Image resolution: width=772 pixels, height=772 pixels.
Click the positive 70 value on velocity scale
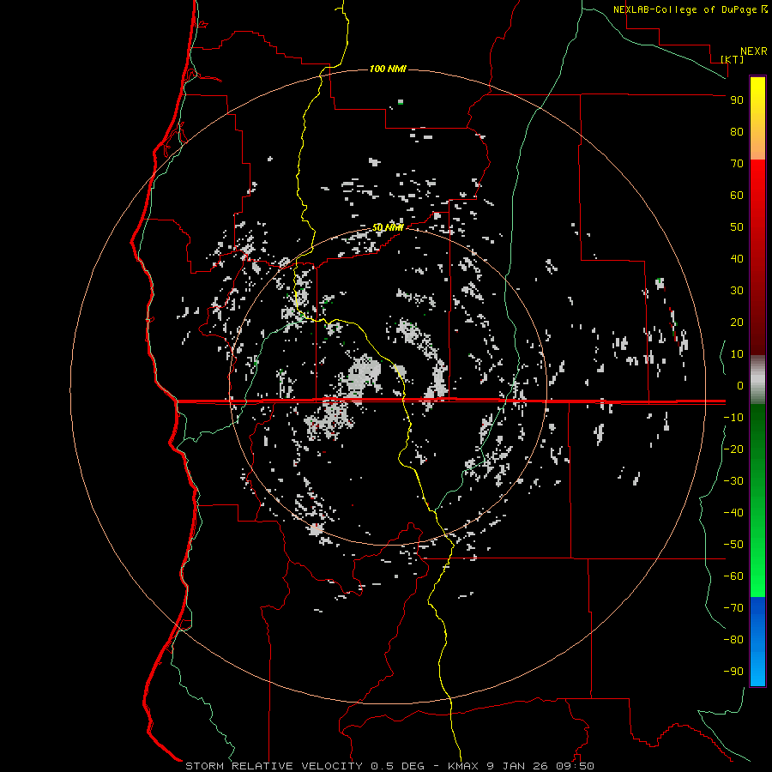pyautogui.click(x=737, y=164)
